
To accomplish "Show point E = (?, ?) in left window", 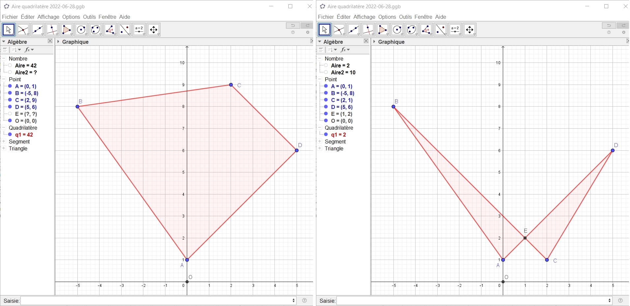I will [x=10, y=114].
